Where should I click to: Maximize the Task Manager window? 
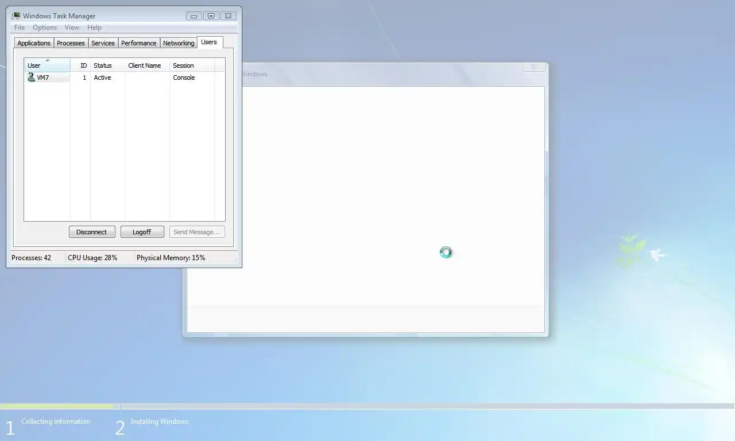coord(211,16)
